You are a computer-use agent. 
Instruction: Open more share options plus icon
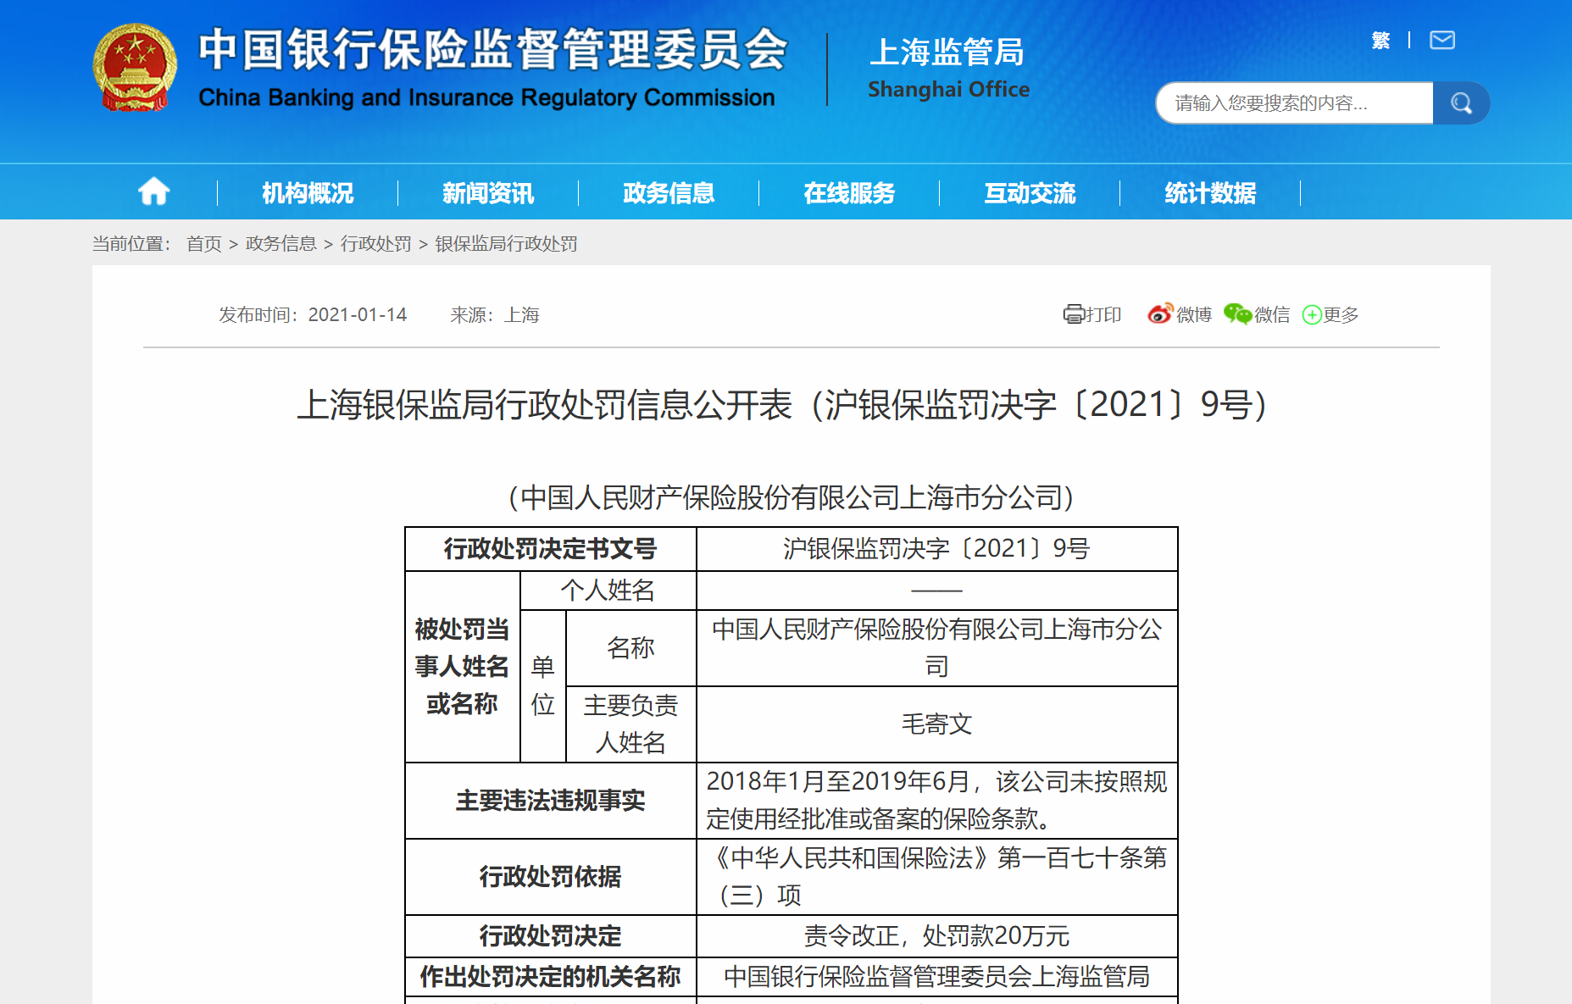coord(1312,315)
